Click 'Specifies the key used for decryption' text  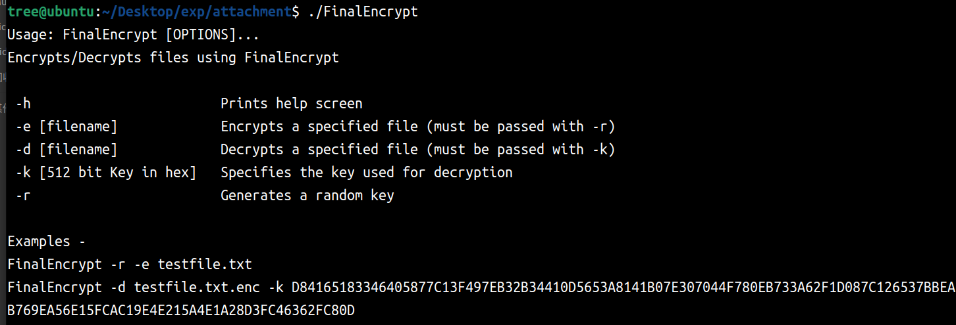click(366, 173)
